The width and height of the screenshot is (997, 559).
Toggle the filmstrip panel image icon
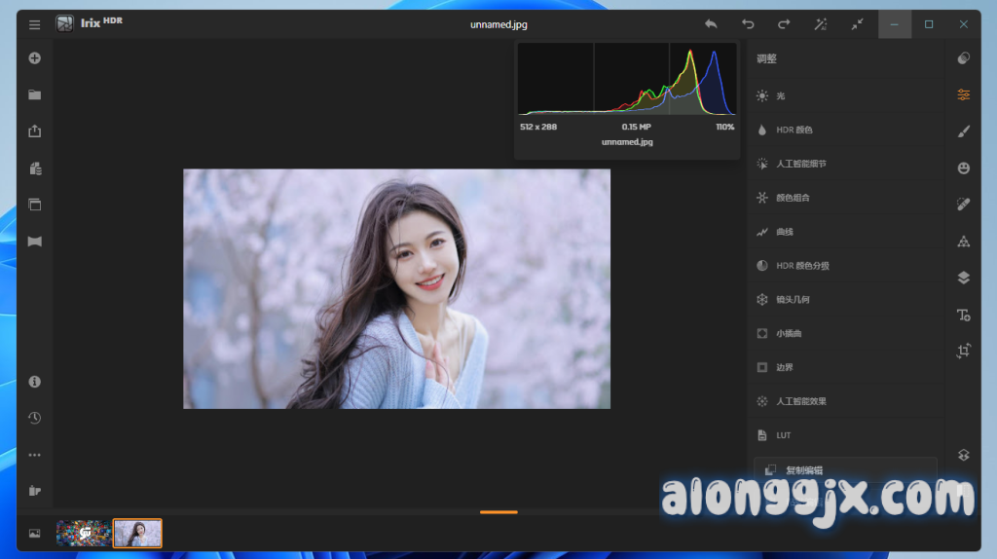(35, 534)
